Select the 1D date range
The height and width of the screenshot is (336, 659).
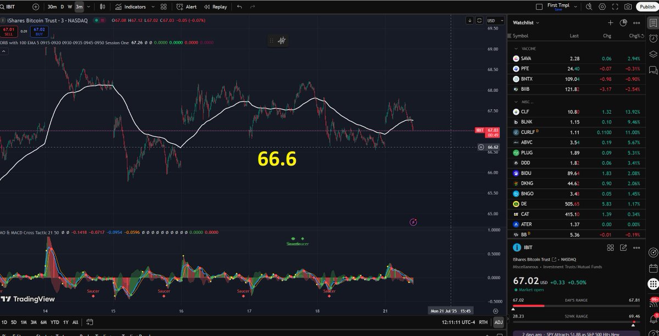[4, 322]
